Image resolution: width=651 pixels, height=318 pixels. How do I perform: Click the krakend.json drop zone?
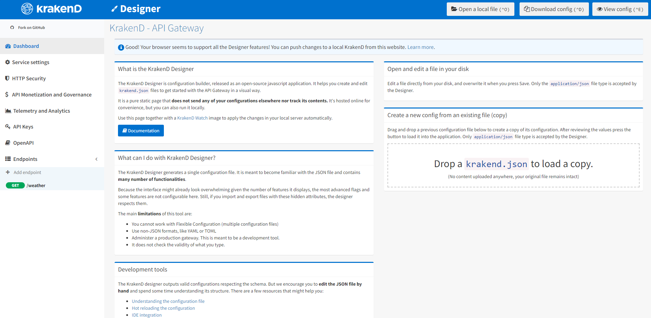point(513,165)
